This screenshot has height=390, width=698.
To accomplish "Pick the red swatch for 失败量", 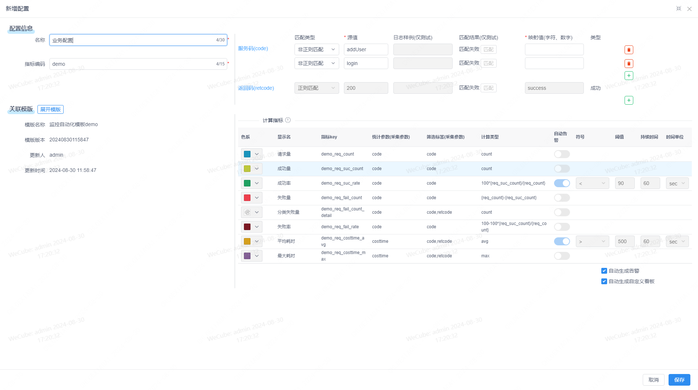I will 247,198.
